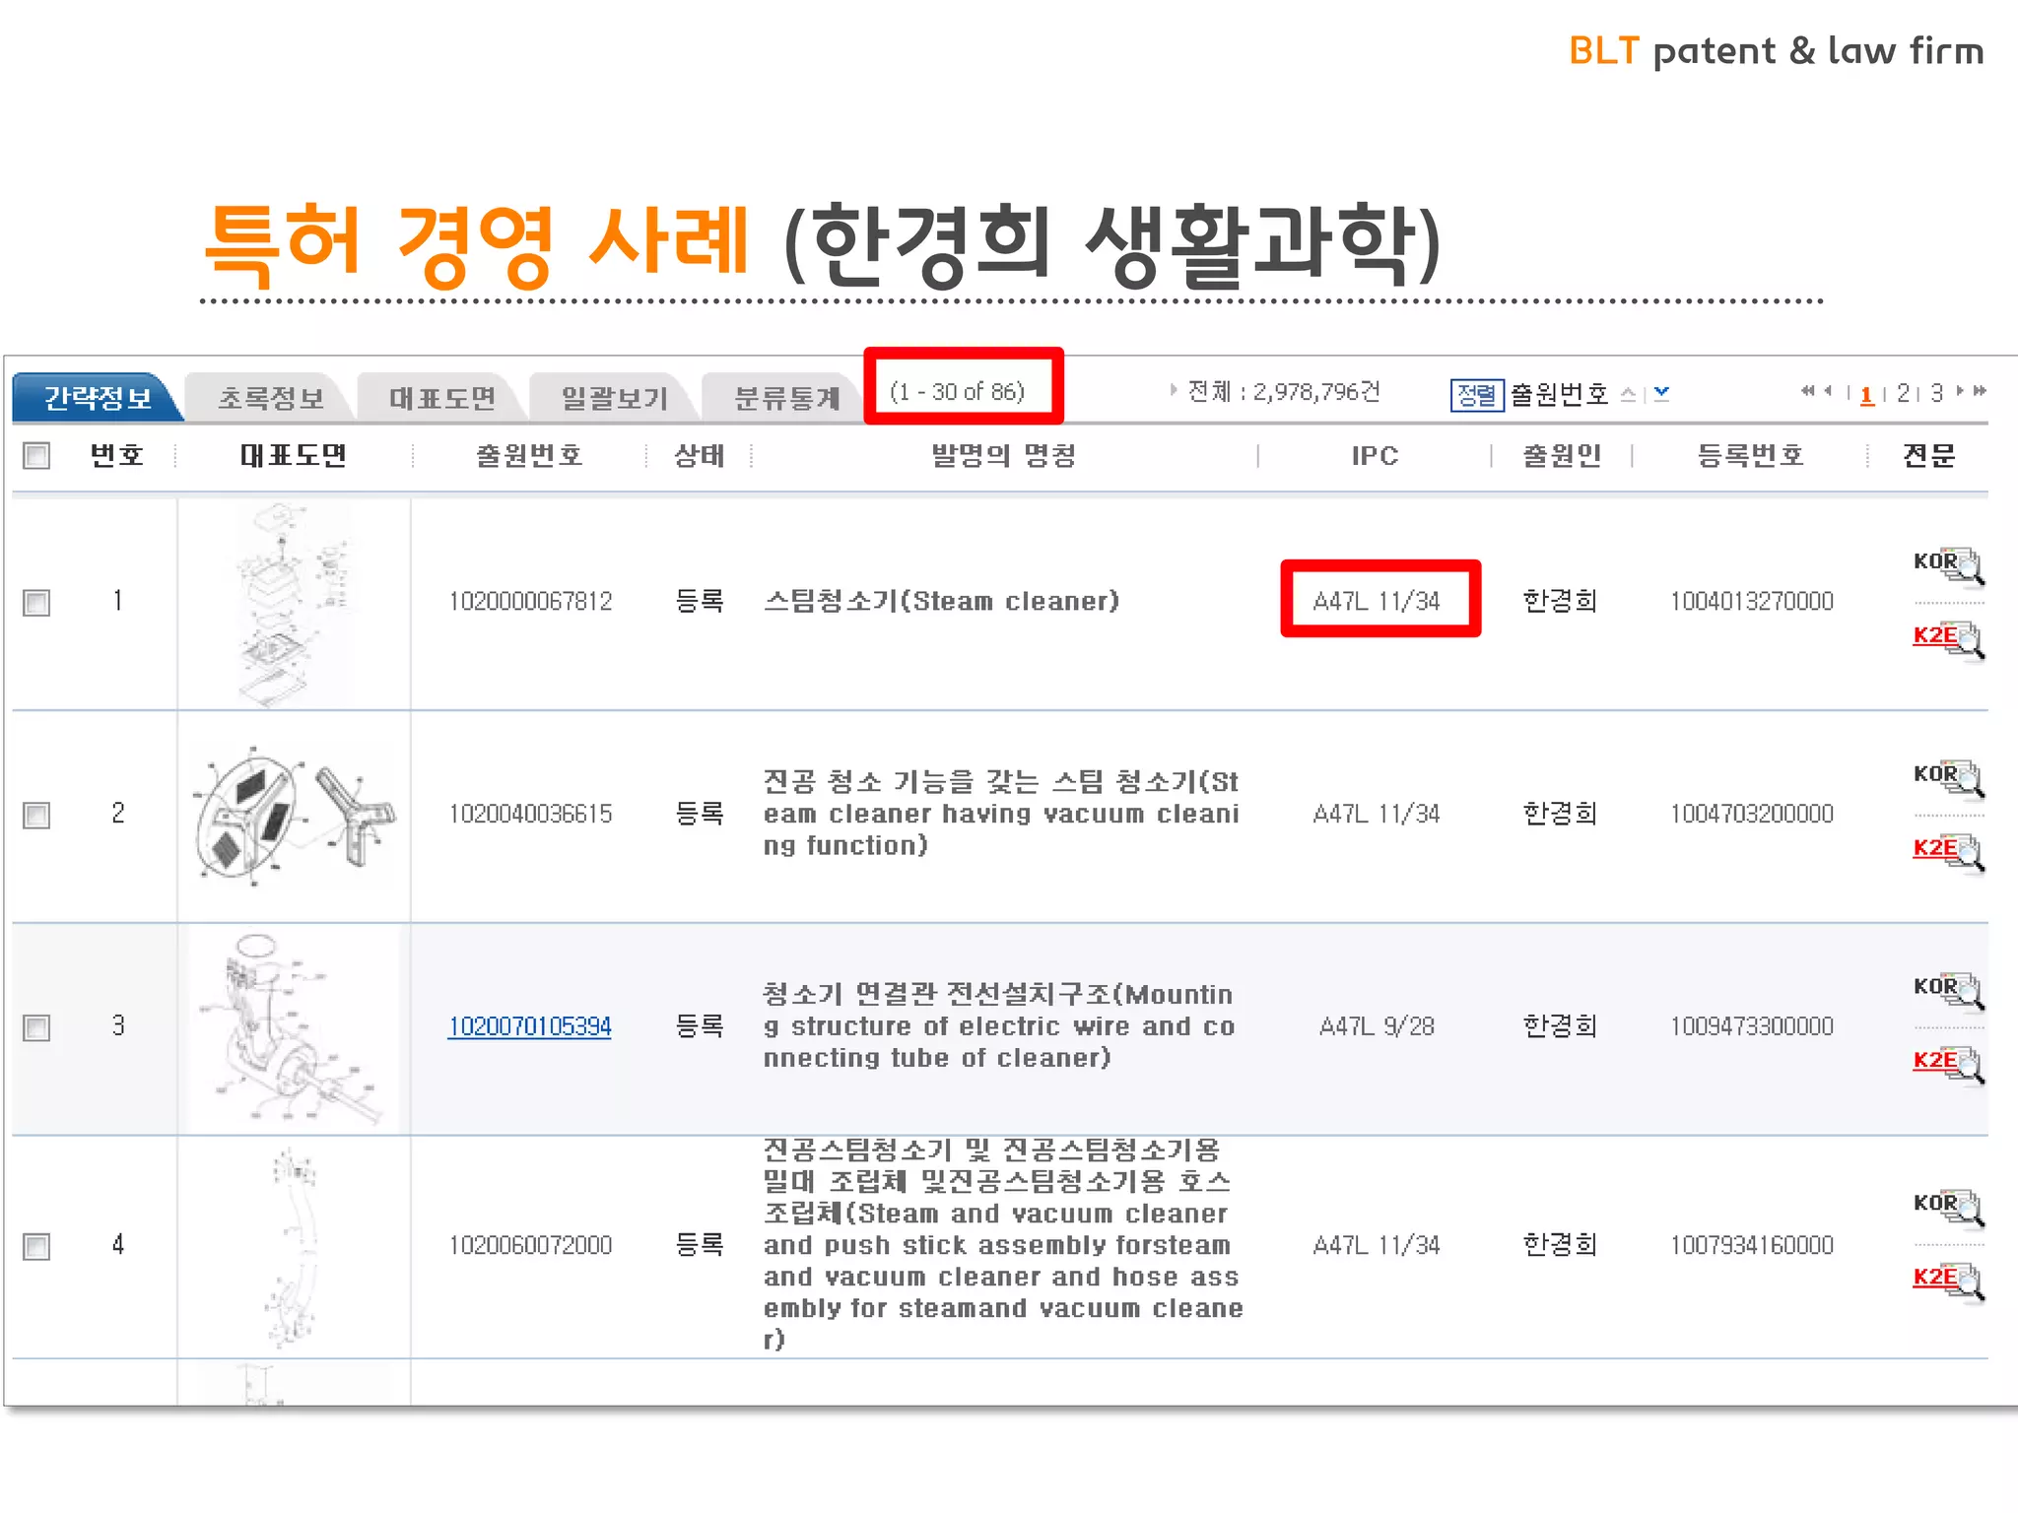The height and width of the screenshot is (1513, 2018).
Task: Sort ascending by 출원번호
Action: [x=1629, y=394]
